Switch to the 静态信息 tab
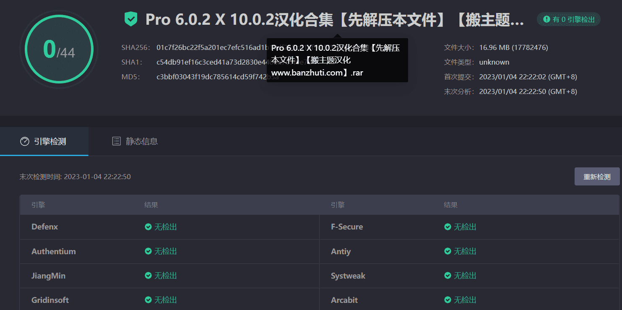Viewport: 622px width, 310px height. pos(135,141)
